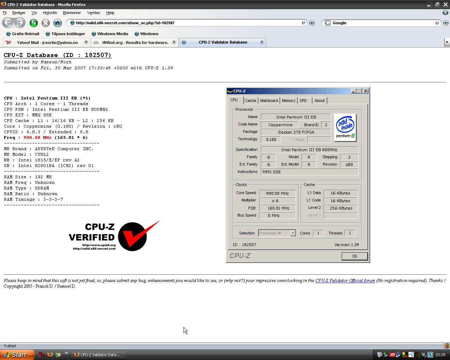
Task: Open the Home page icon
Action: point(58,23)
